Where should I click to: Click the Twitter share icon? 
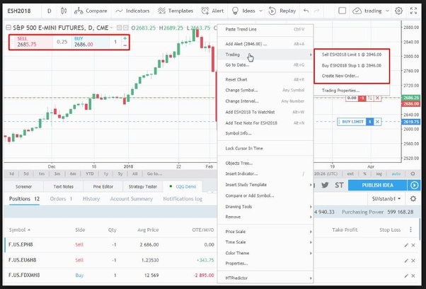[x=325, y=185]
